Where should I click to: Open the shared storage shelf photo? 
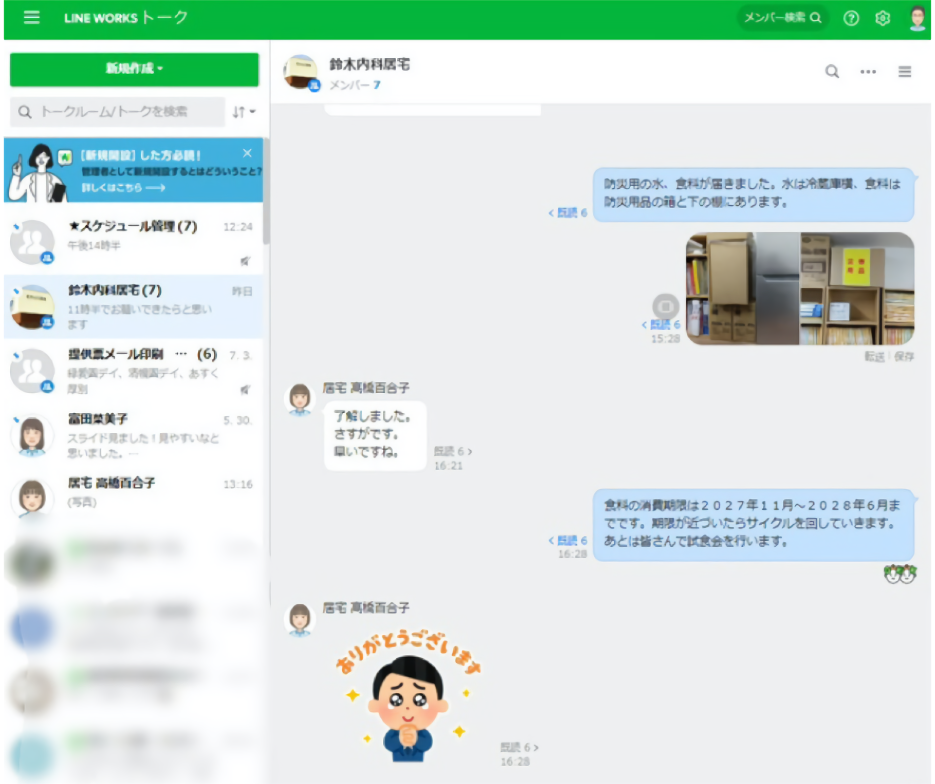[x=800, y=289]
